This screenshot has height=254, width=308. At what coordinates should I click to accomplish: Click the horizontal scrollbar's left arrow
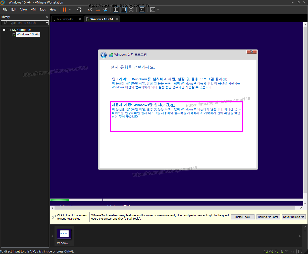(52, 208)
